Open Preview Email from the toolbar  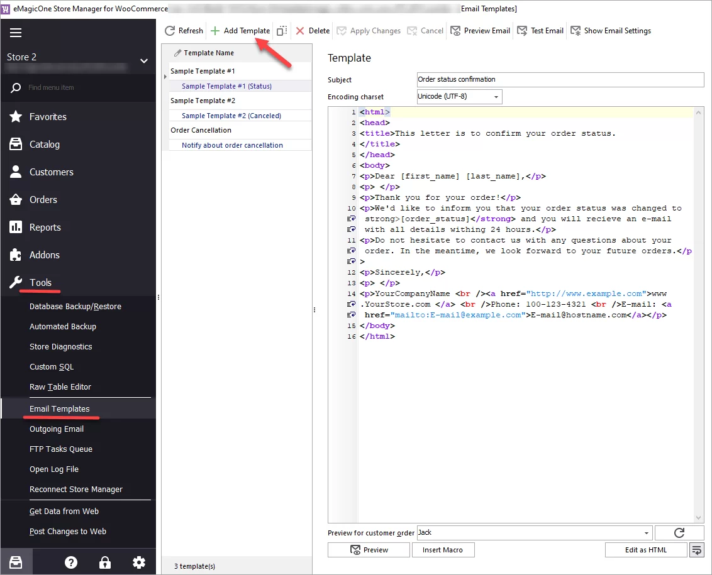point(479,30)
